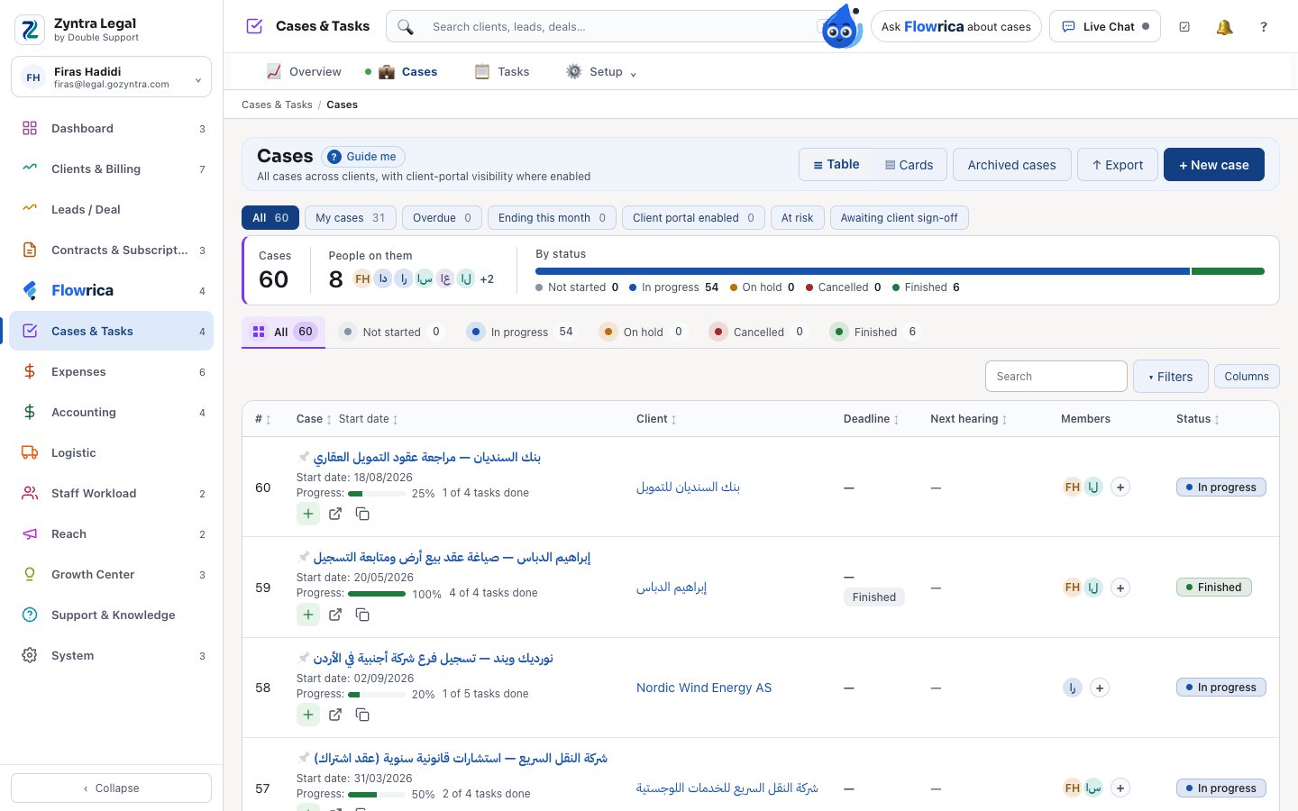Image resolution: width=1298 pixels, height=811 pixels.
Task: Open the Setup dropdown menu
Action: point(600,72)
